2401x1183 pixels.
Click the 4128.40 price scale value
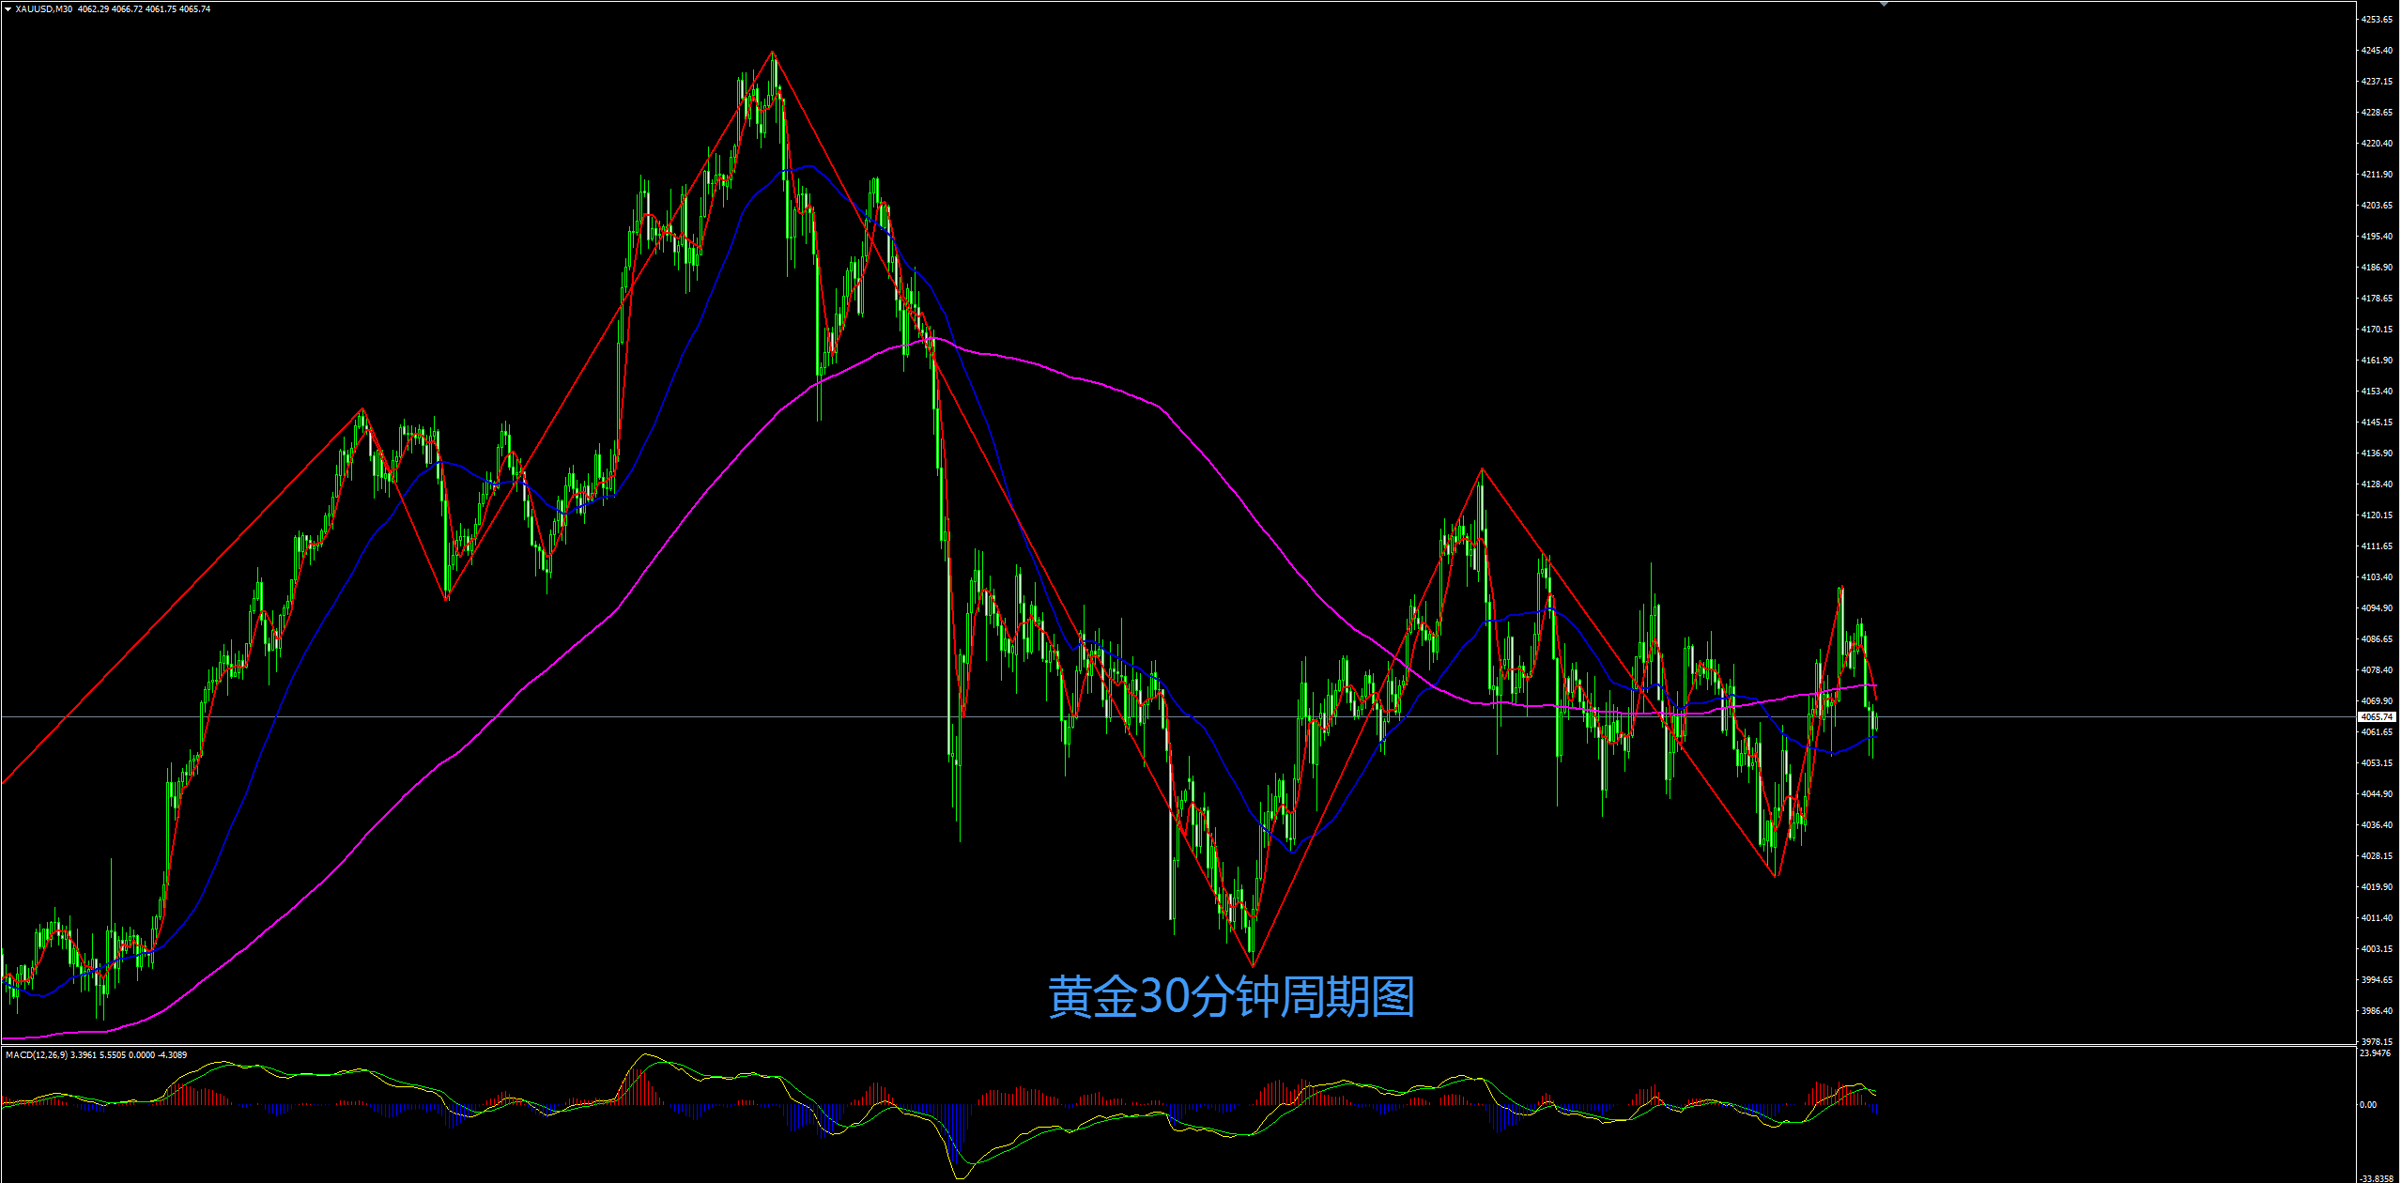2376,484
